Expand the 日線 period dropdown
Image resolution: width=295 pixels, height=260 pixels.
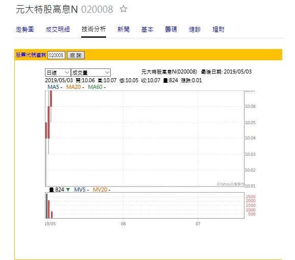tap(58, 73)
